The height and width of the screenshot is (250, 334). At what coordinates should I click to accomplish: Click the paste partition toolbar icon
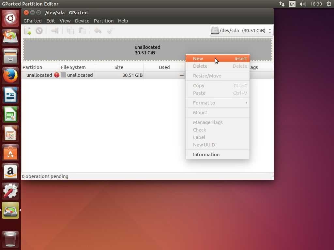click(x=82, y=31)
